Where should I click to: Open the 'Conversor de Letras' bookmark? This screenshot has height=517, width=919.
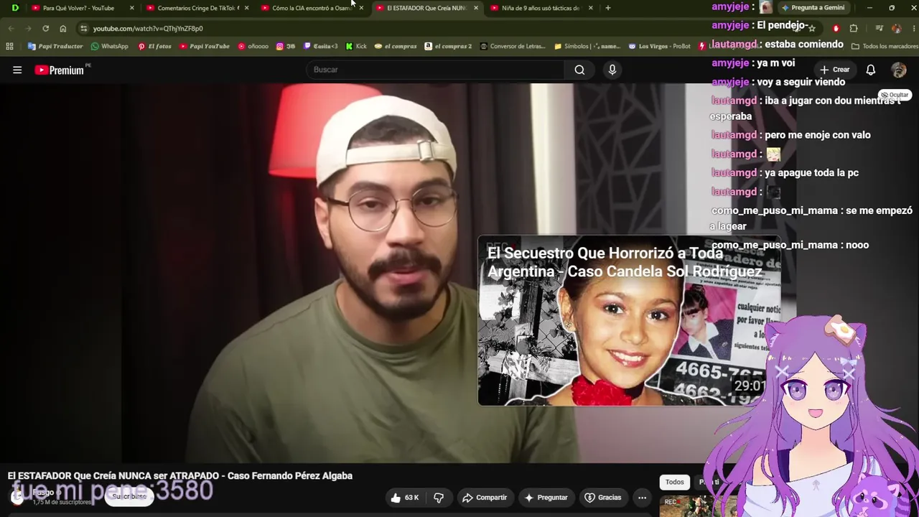click(513, 46)
